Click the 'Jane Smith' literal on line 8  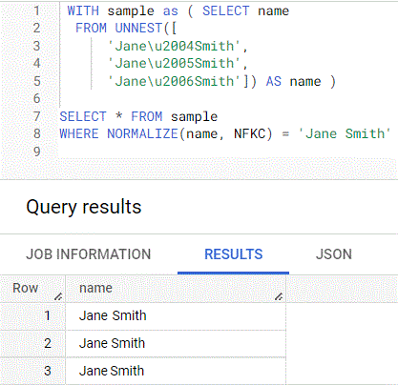[345, 133]
